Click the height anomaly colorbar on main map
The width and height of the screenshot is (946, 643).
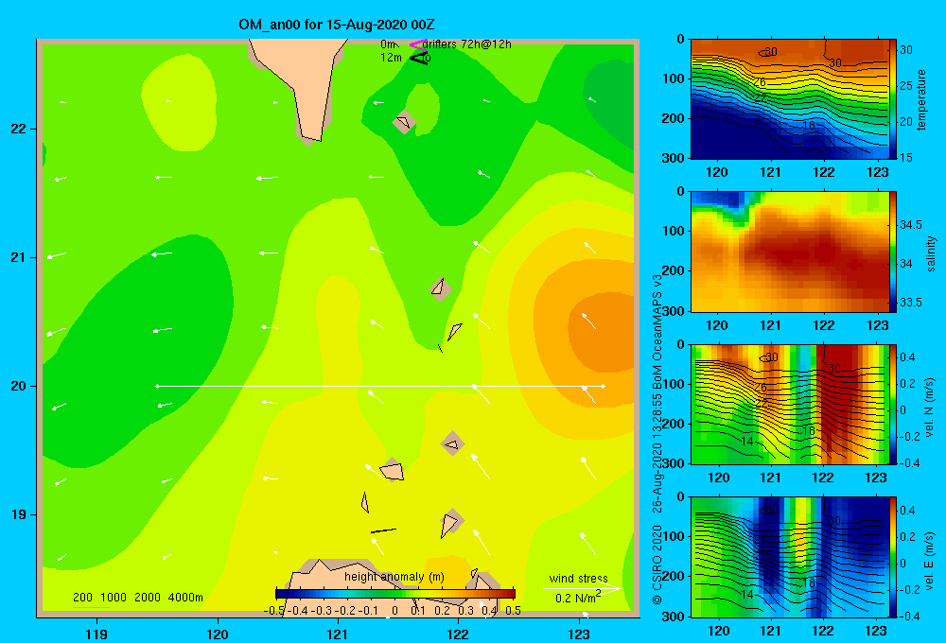click(395, 594)
